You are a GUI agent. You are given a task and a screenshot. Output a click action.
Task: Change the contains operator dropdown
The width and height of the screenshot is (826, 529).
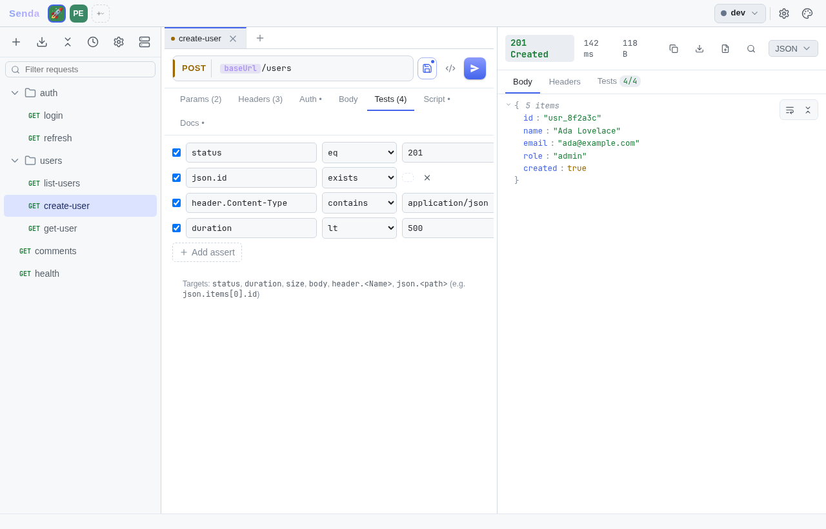(359, 203)
